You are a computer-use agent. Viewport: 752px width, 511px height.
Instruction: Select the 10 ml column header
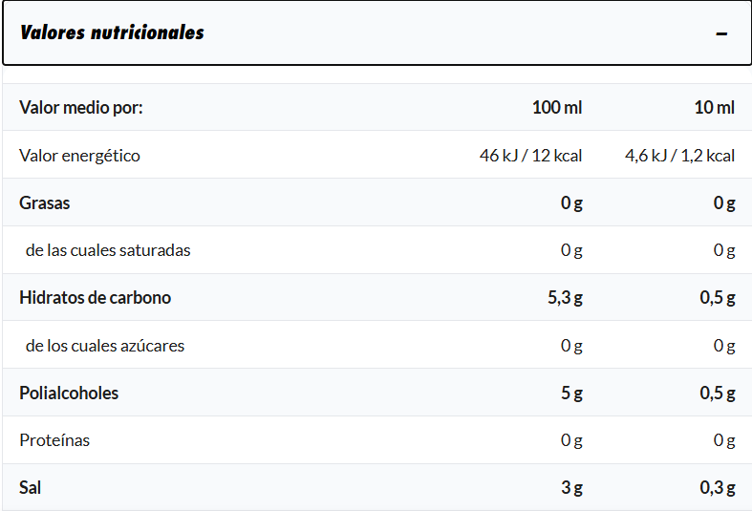pyautogui.click(x=715, y=107)
